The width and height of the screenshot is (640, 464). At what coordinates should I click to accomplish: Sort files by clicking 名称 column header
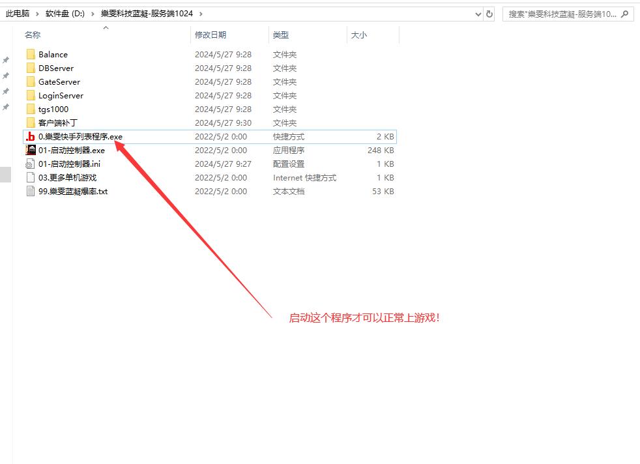33,35
